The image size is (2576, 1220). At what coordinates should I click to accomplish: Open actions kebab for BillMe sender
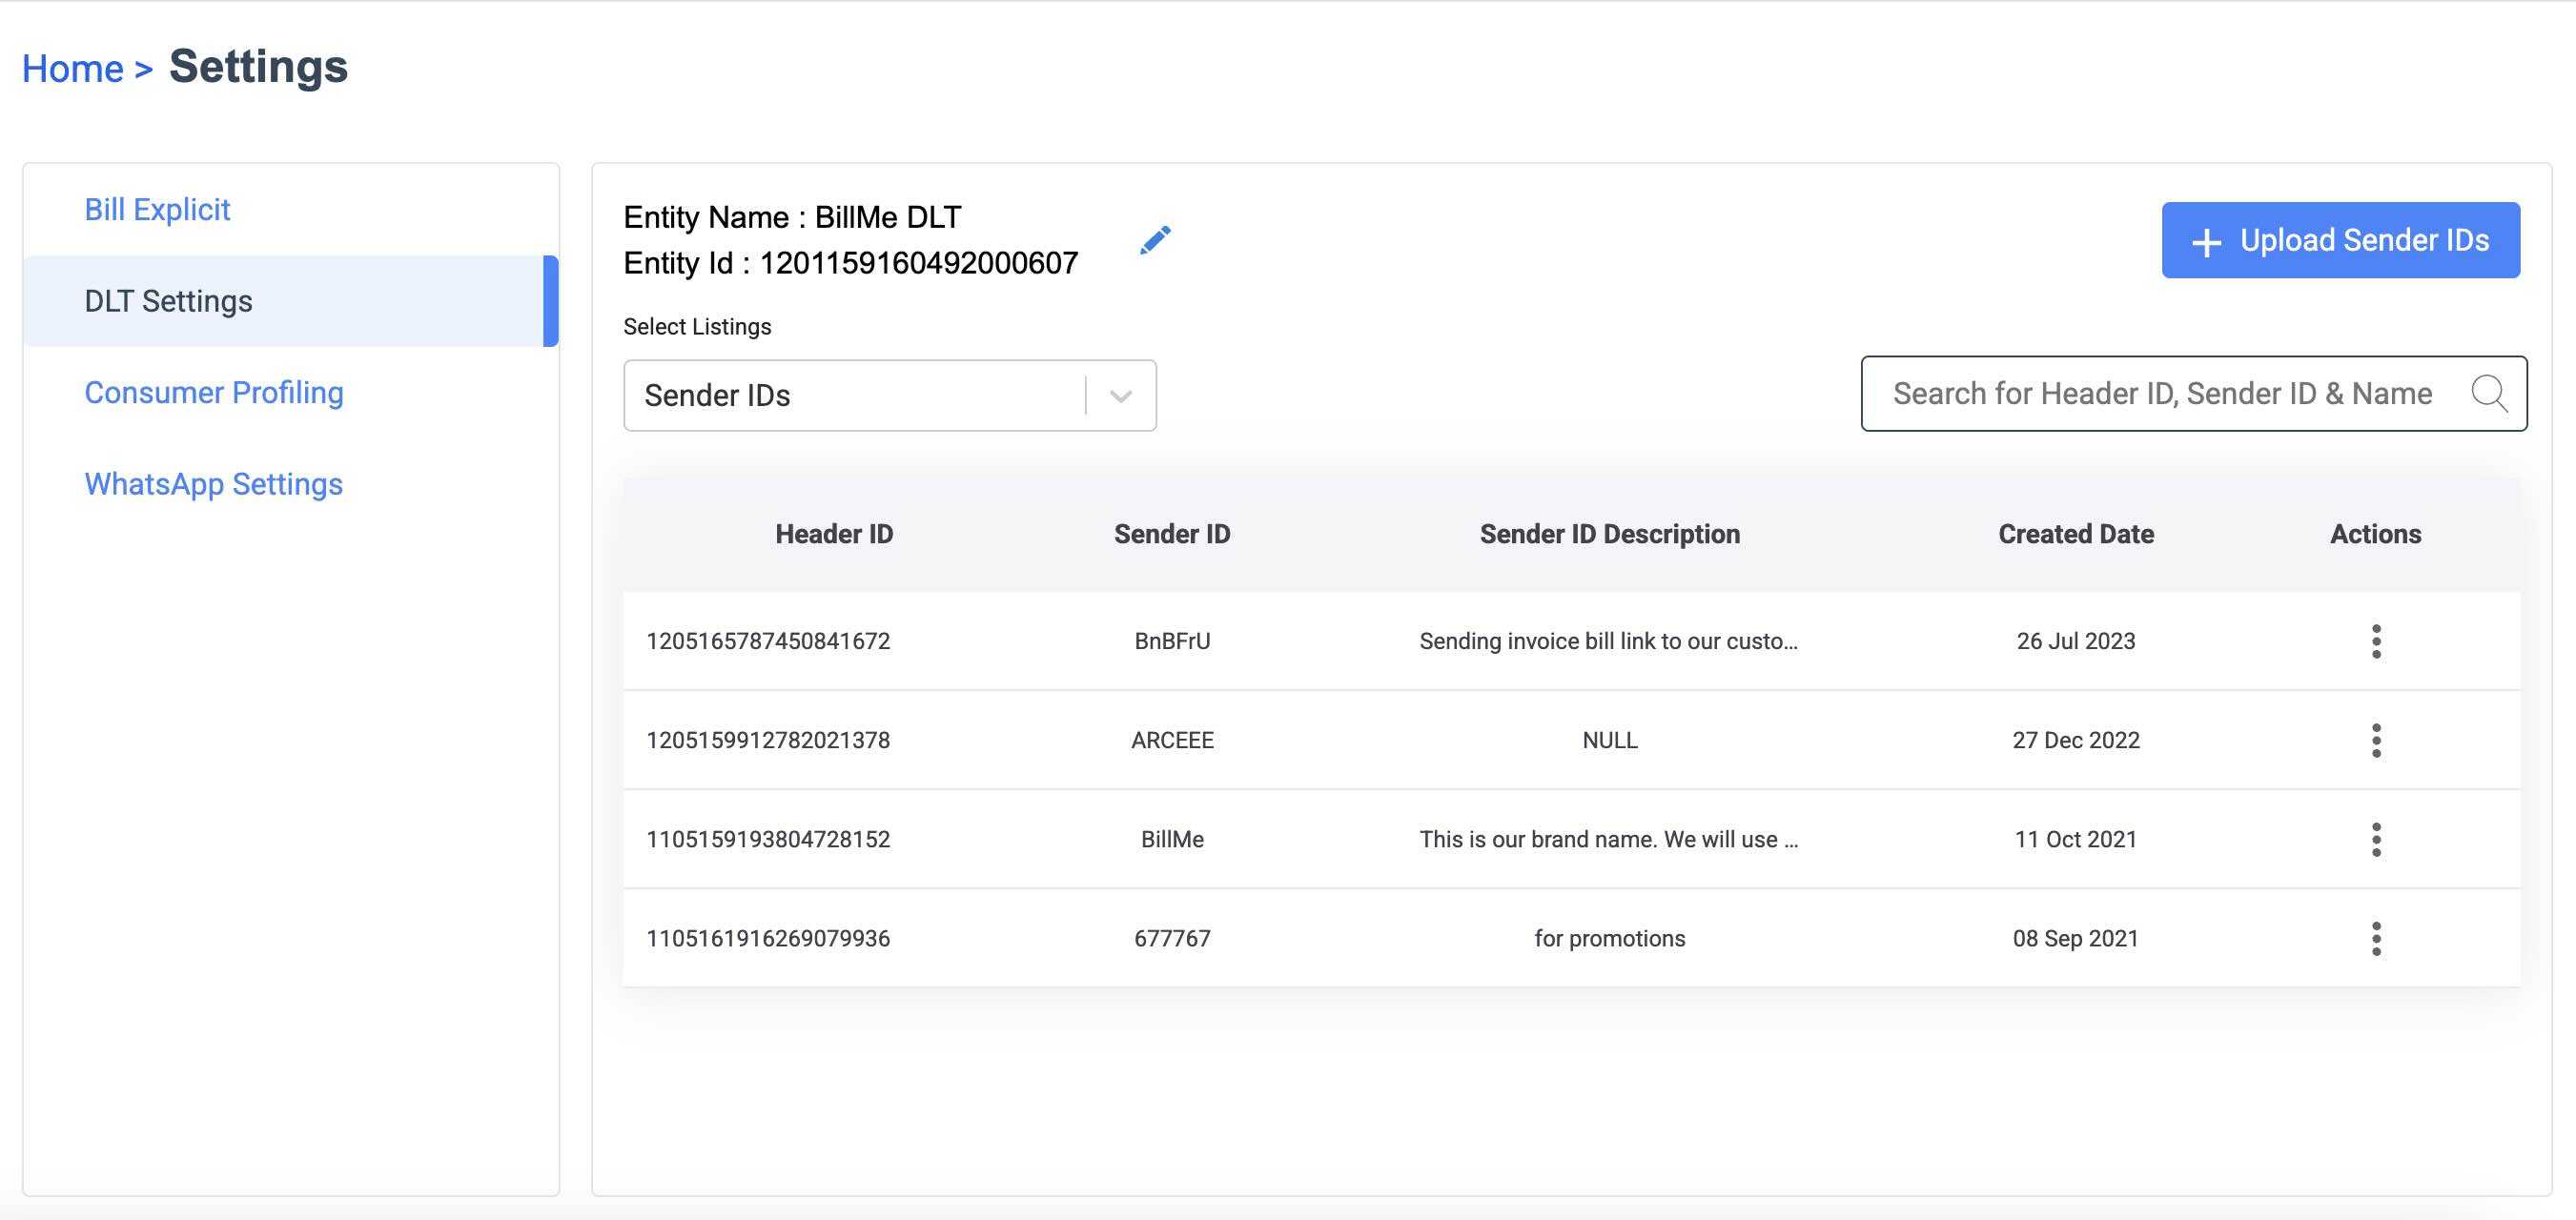click(2376, 839)
